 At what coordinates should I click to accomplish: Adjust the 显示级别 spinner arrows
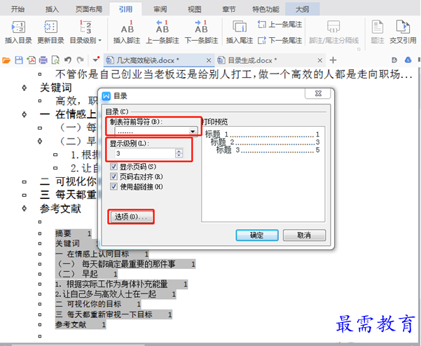(x=179, y=153)
